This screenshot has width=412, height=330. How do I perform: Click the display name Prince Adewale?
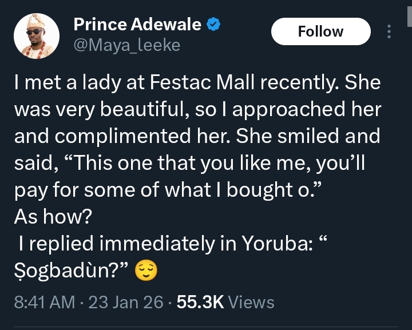coord(137,25)
